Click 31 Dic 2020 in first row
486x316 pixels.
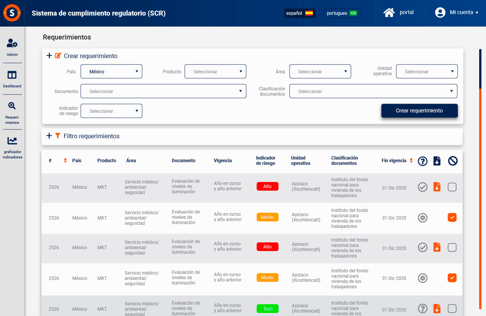[394, 188]
